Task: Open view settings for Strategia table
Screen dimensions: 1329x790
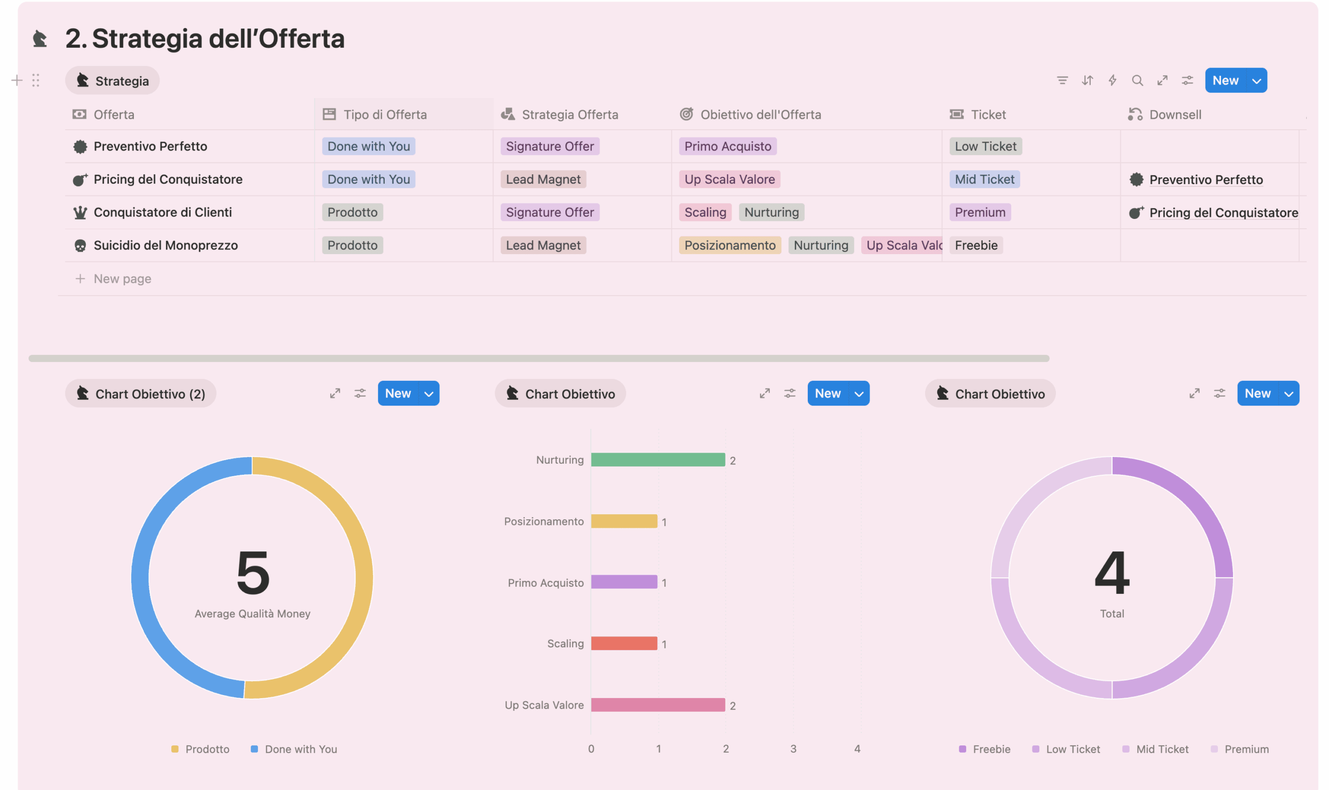Action: coord(1187,80)
